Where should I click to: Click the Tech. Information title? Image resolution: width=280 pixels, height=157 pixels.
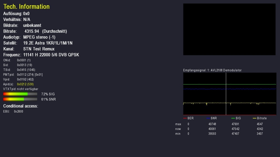click(26, 7)
